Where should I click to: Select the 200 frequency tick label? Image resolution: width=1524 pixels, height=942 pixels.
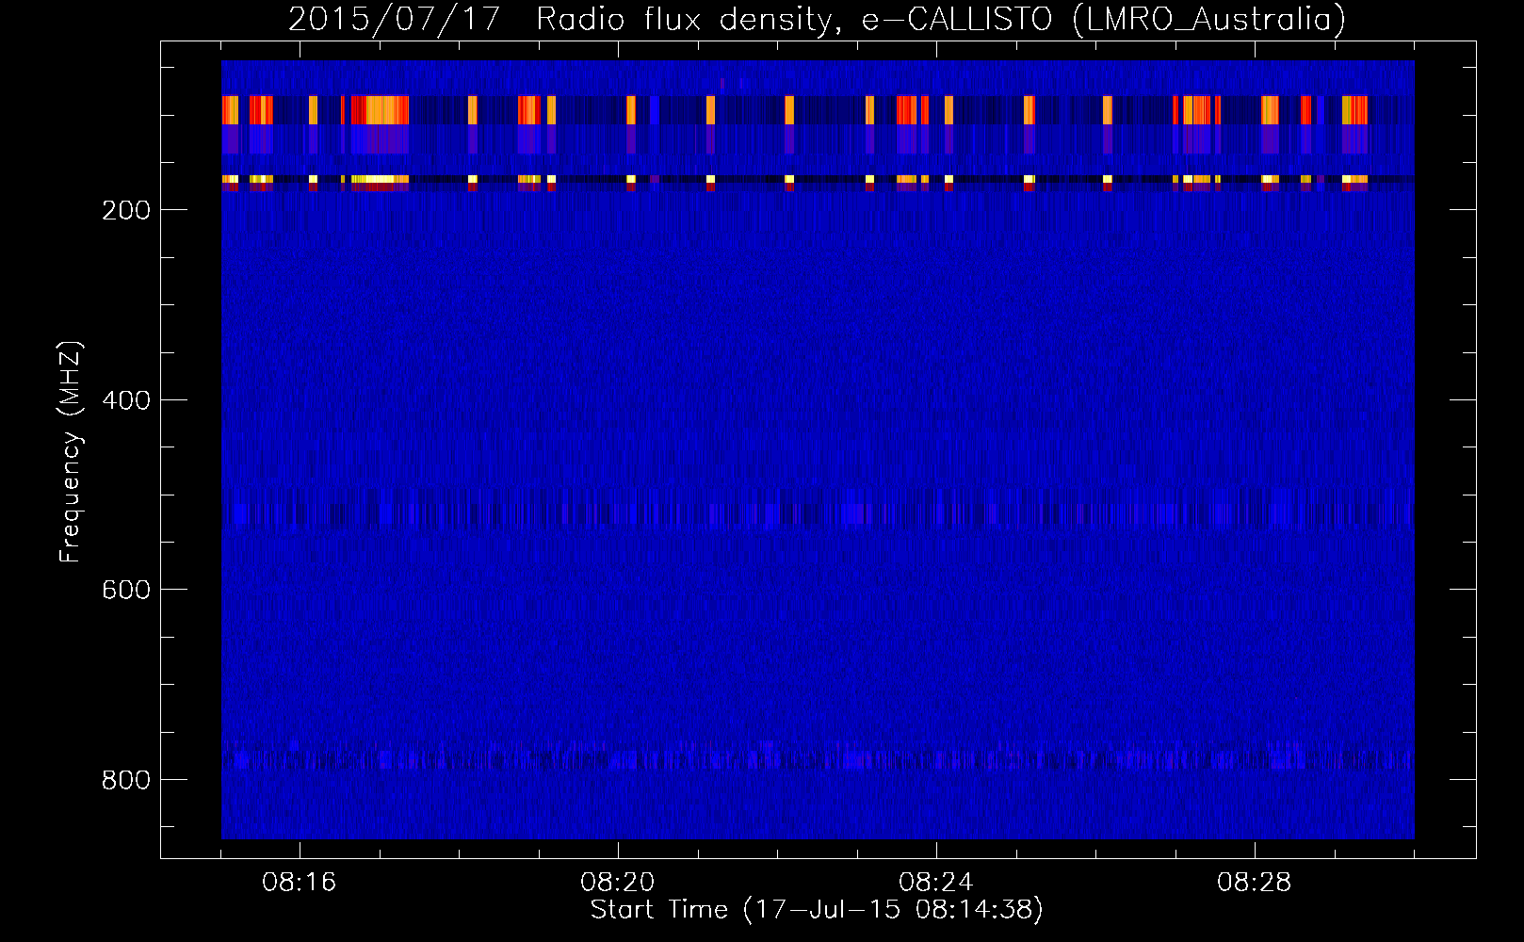(126, 210)
